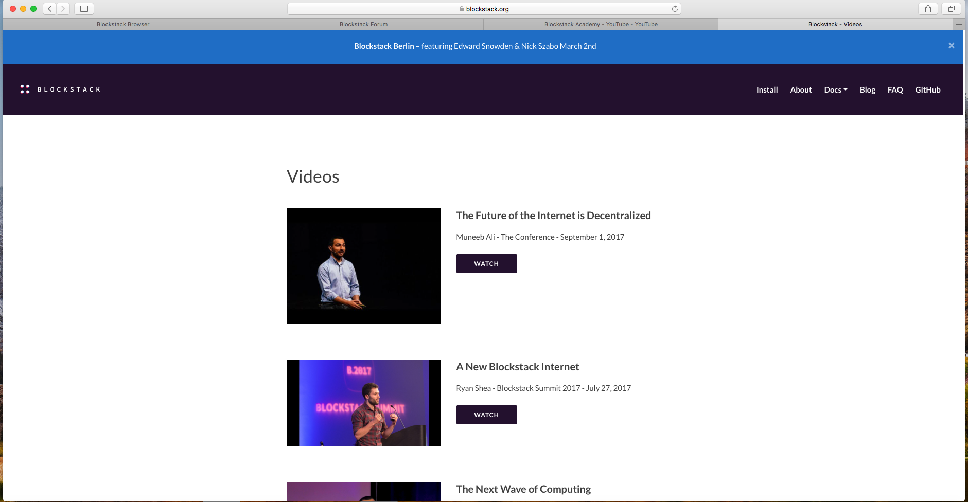Click 'A New Blockstack Internet' title
Image resolution: width=968 pixels, height=502 pixels.
(517, 367)
